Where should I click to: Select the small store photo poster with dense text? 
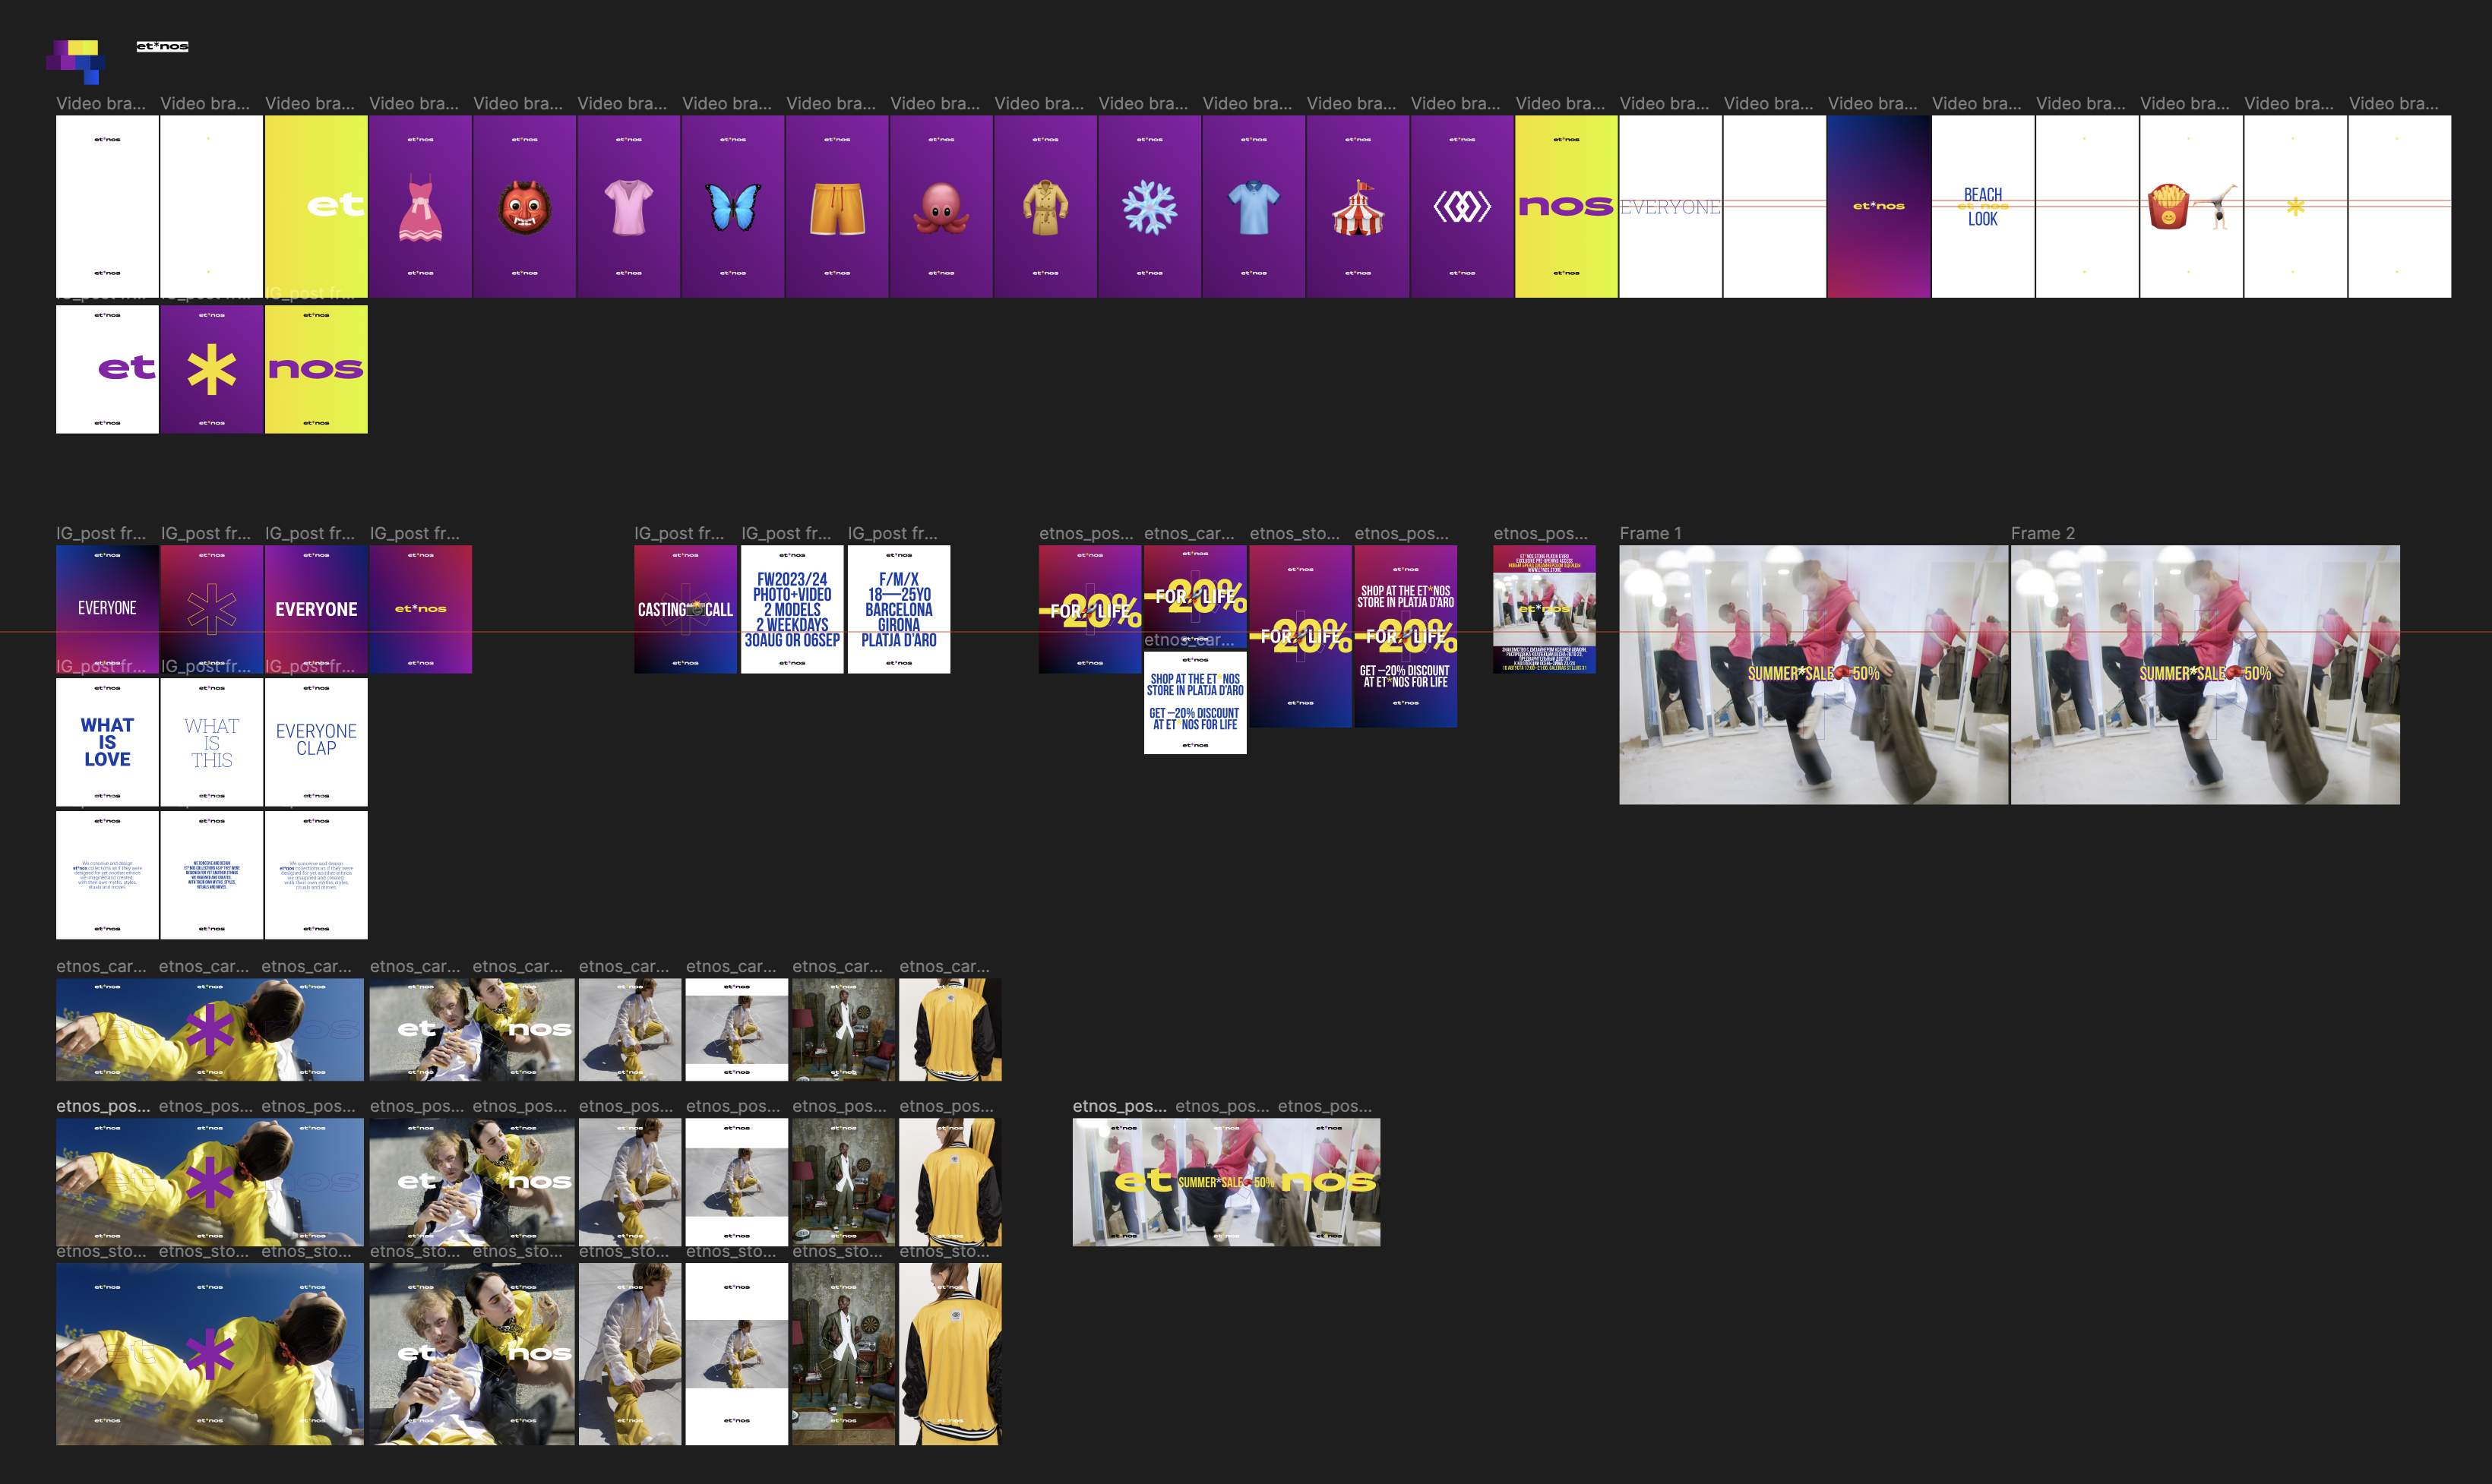tap(1545, 609)
